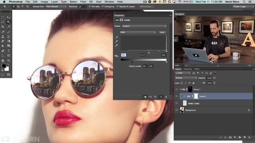Collapse the Group 1 layer group
The height and width of the screenshot is (143, 255).
tap(180, 89)
